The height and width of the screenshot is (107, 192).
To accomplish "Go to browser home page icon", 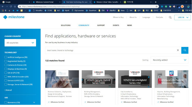I will [15, 6].
